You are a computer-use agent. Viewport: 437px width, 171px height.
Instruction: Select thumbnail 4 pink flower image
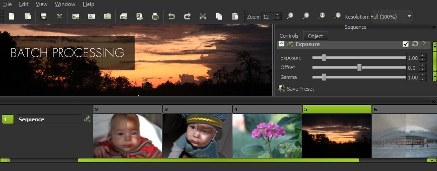click(x=267, y=136)
